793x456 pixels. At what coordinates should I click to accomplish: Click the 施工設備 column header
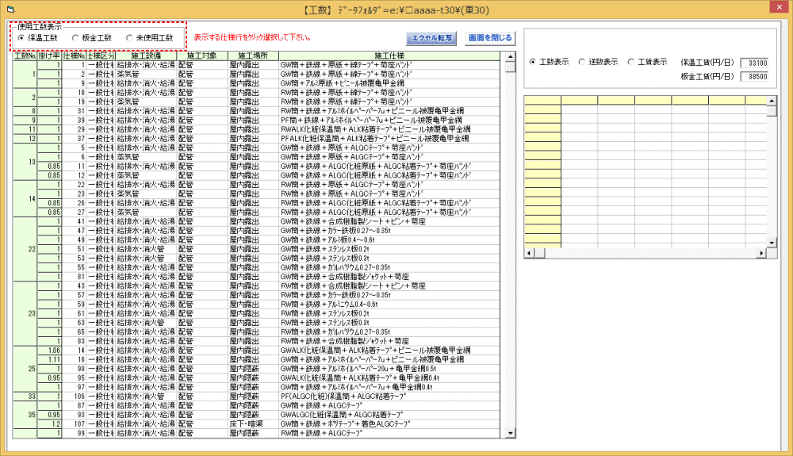[146, 56]
